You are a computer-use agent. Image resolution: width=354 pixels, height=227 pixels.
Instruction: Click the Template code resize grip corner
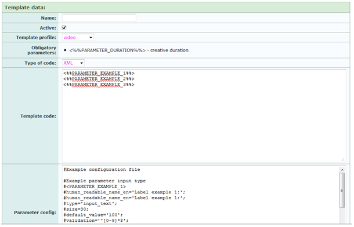click(343, 159)
